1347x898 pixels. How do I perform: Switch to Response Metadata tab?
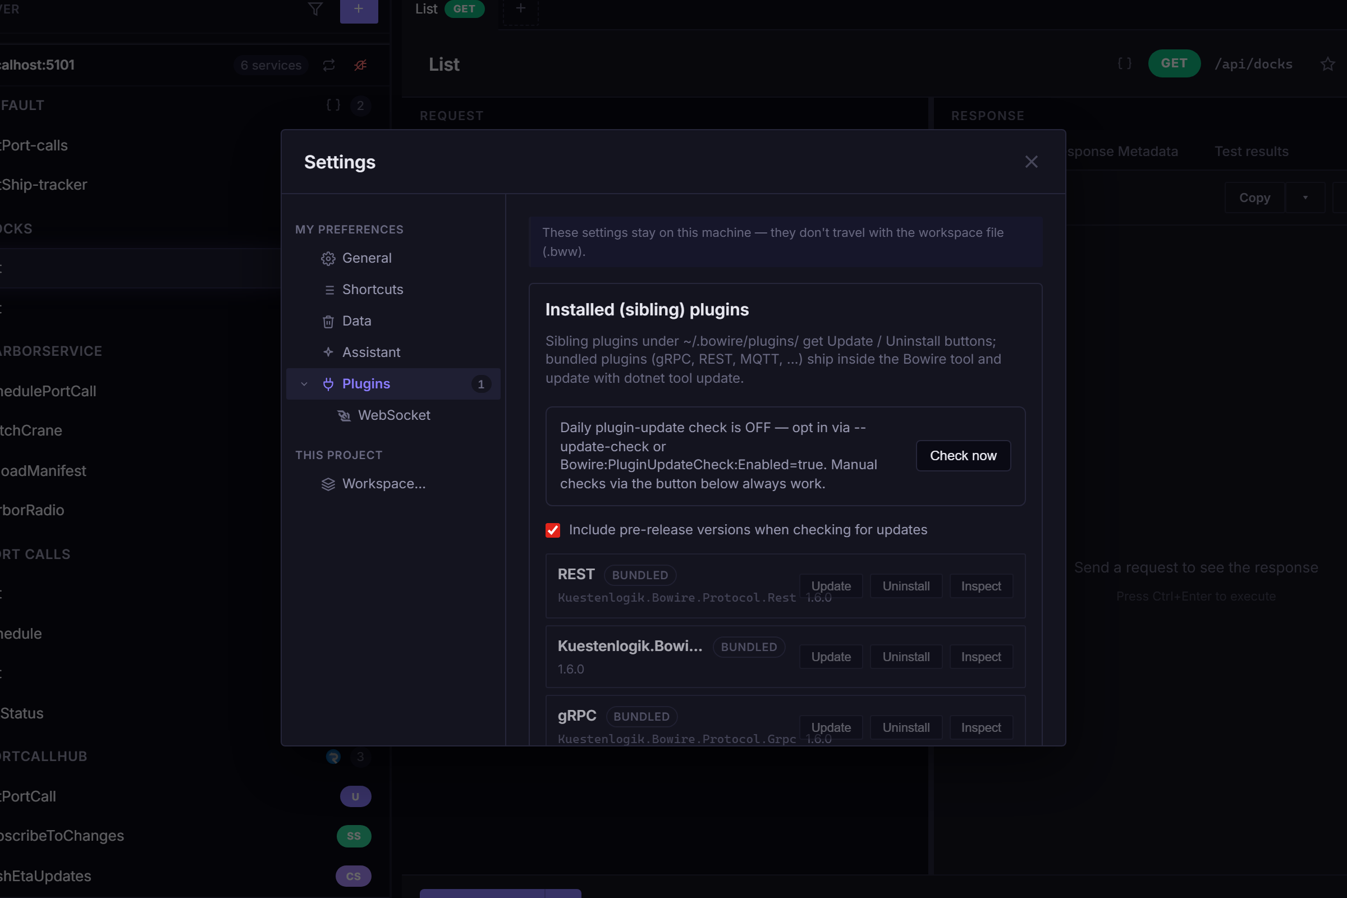(x=1122, y=152)
